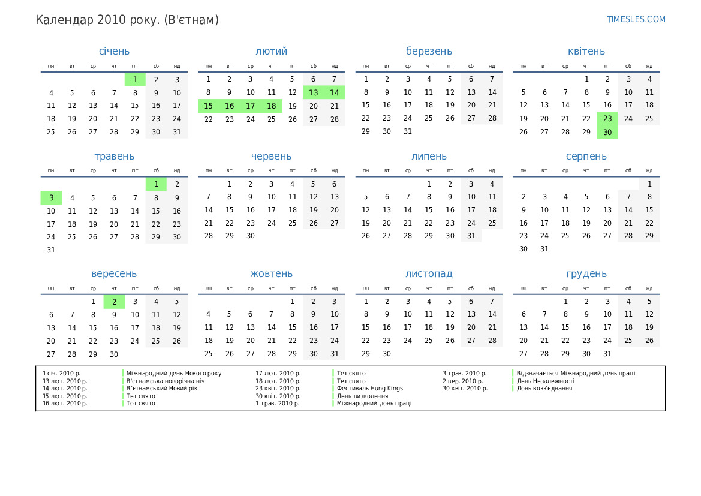The width and height of the screenshot is (701, 496).
Task: Click 'День возз'єднання' legend entry
Action: tap(544, 389)
